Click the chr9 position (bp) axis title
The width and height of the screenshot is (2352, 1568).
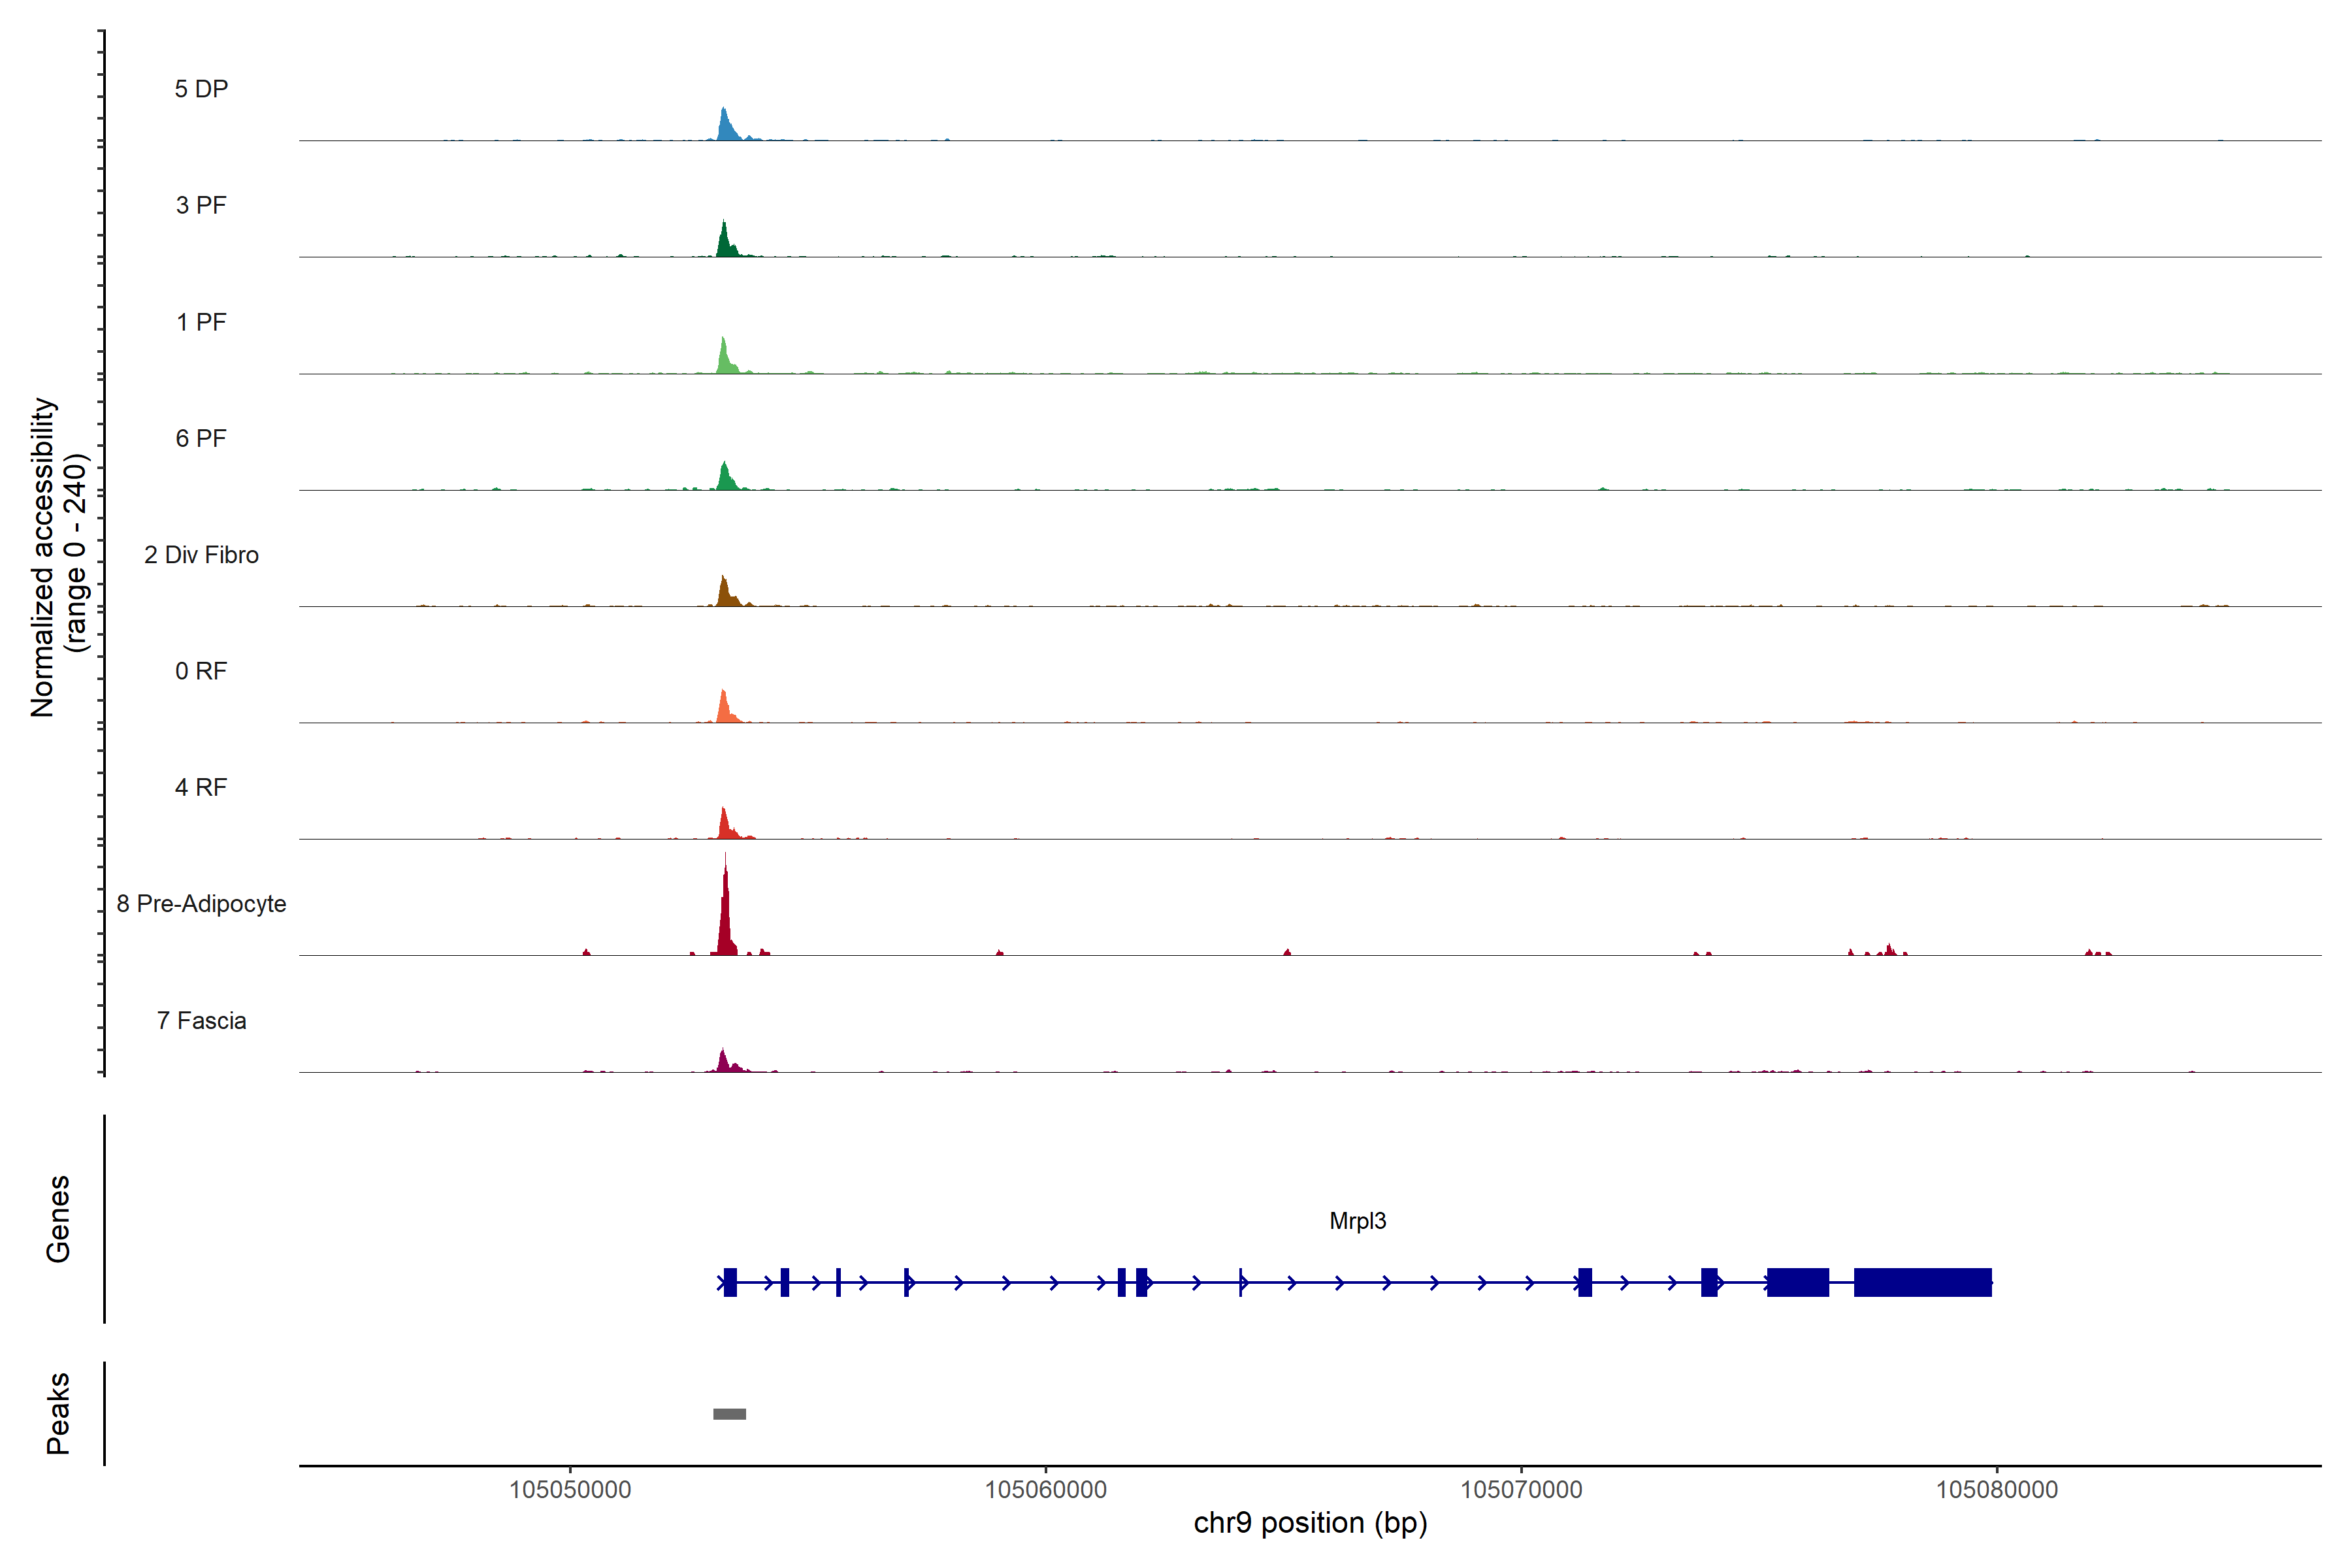click(1310, 1523)
